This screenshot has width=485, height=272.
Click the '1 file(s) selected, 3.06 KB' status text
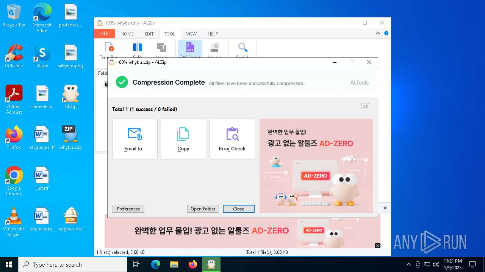tap(120, 252)
